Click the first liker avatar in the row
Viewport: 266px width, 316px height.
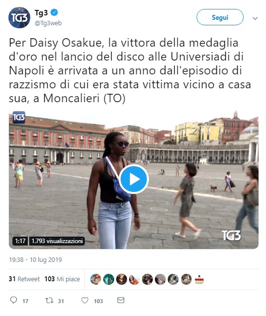point(96,279)
